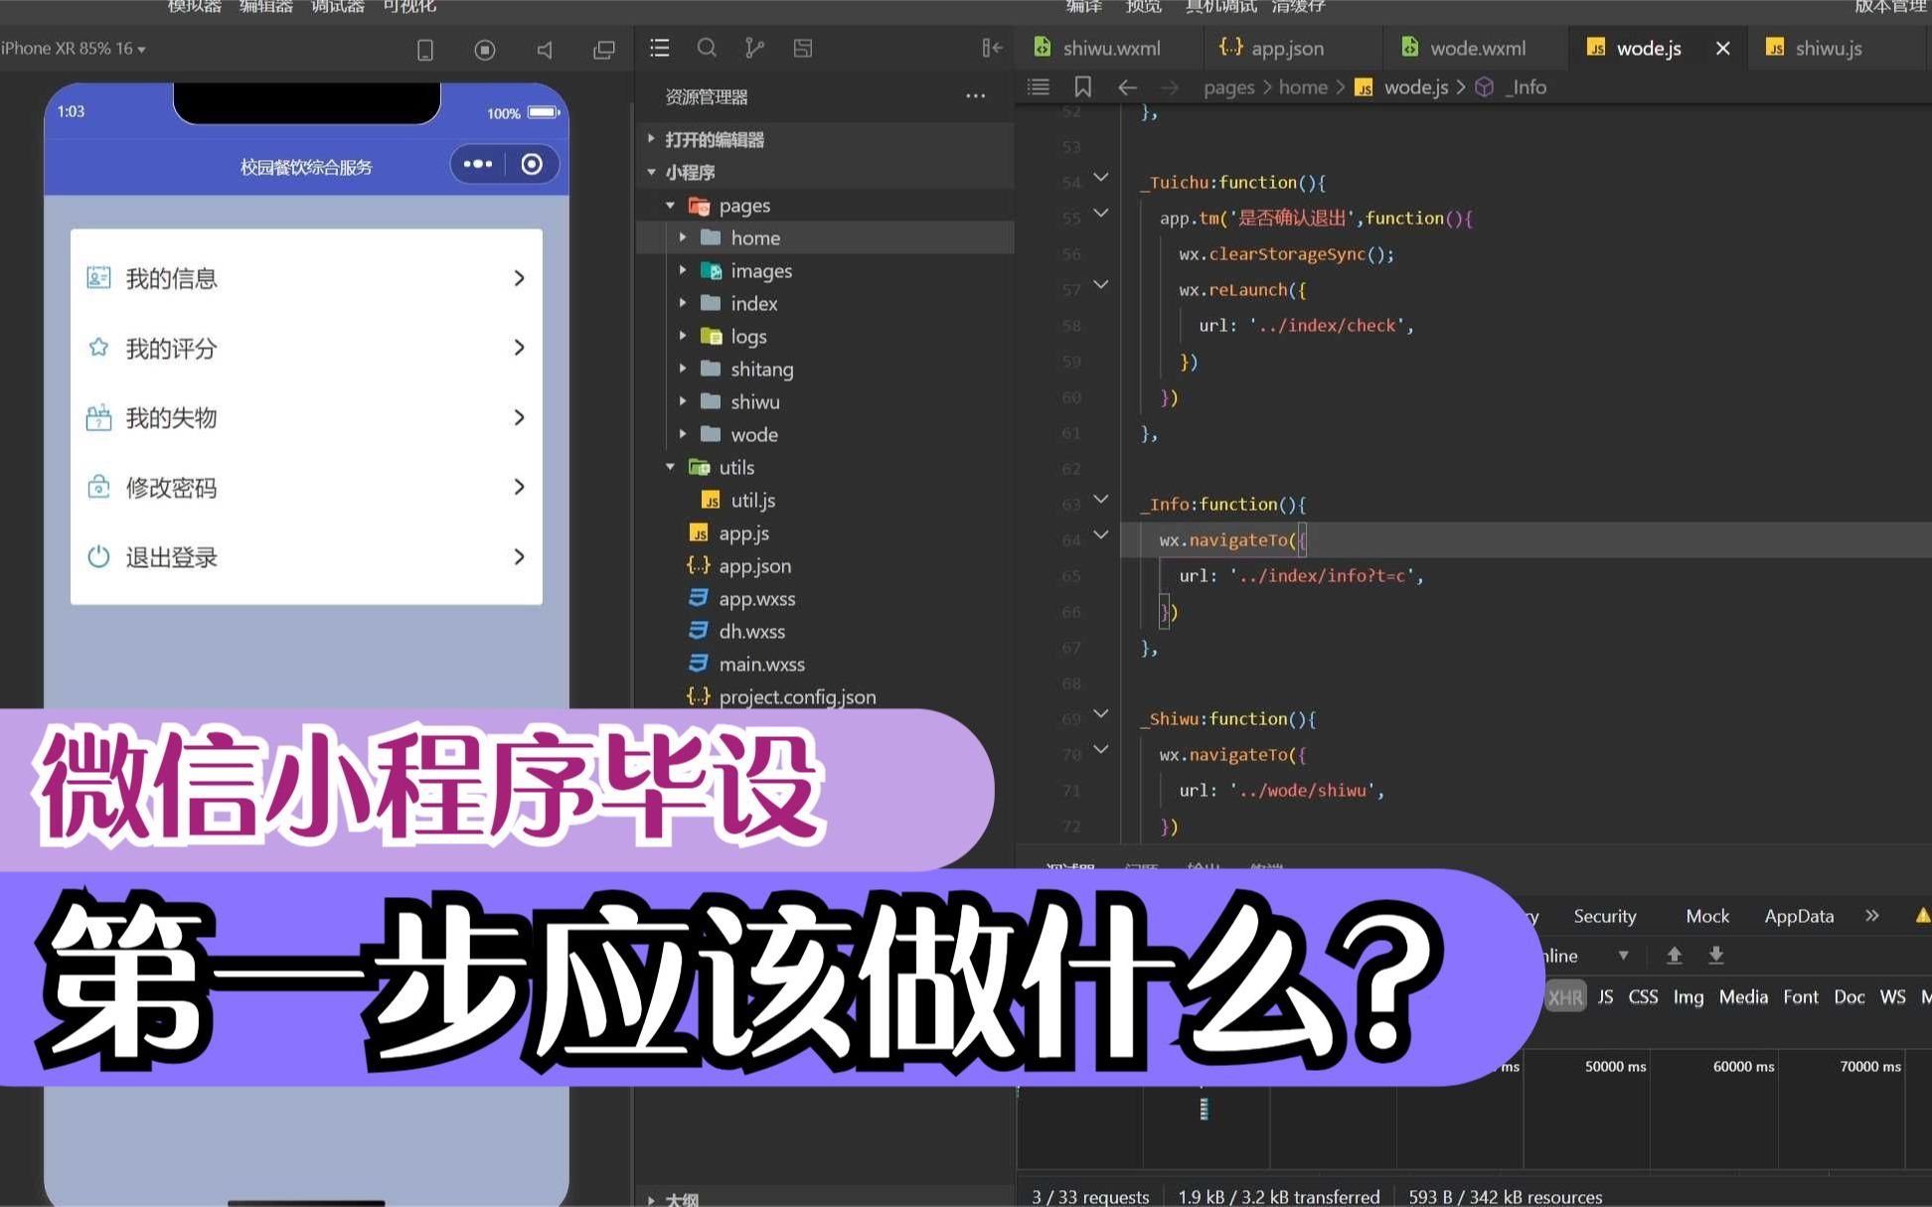Open the Security tab in devtools
Viewport: 1932px width, 1207px height.
[1603, 916]
